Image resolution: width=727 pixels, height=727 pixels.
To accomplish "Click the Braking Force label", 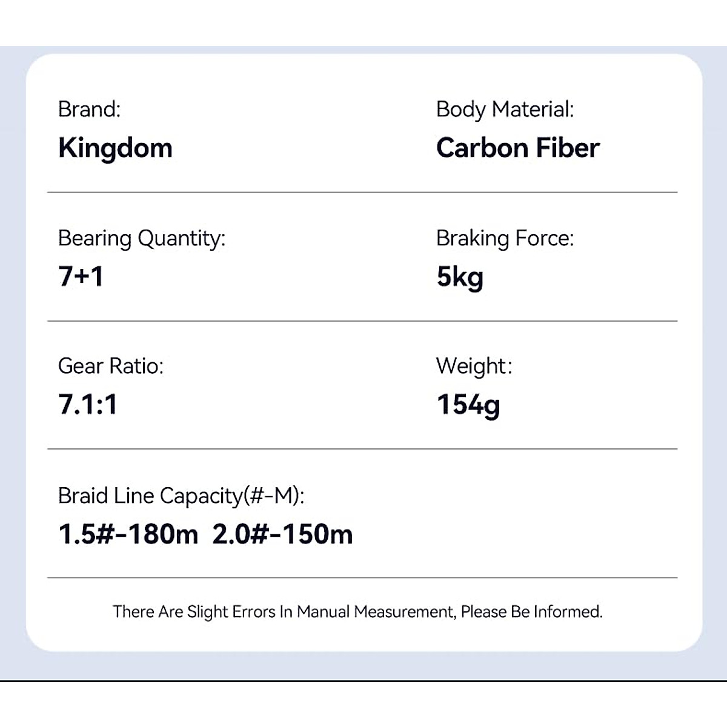I will [x=505, y=238].
